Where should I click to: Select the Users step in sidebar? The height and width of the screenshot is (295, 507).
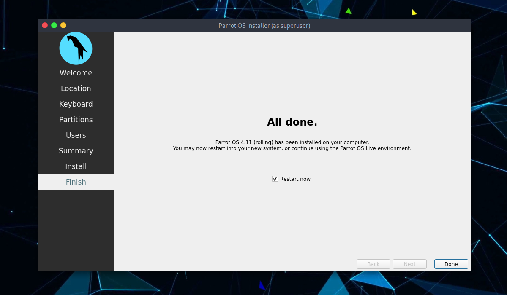tap(76, 135)
